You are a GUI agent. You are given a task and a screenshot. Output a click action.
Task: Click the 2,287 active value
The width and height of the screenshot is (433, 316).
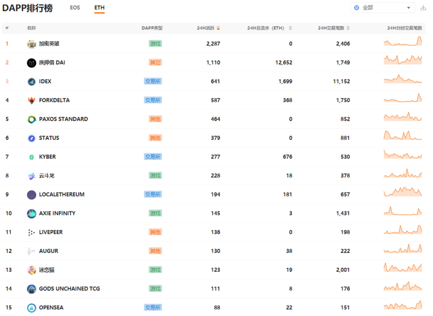tap(213, 44)
